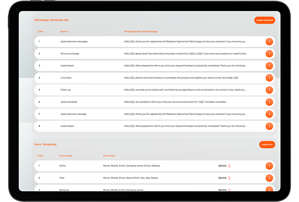This screenshot has width=299, height=202.
Task: Click the Create Templates button
Action: coord(265,20)
